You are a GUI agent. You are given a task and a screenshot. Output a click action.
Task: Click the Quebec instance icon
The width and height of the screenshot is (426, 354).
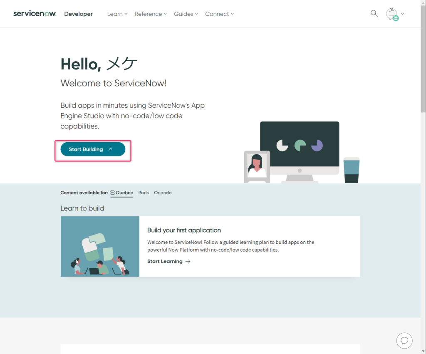pos(112,193)
